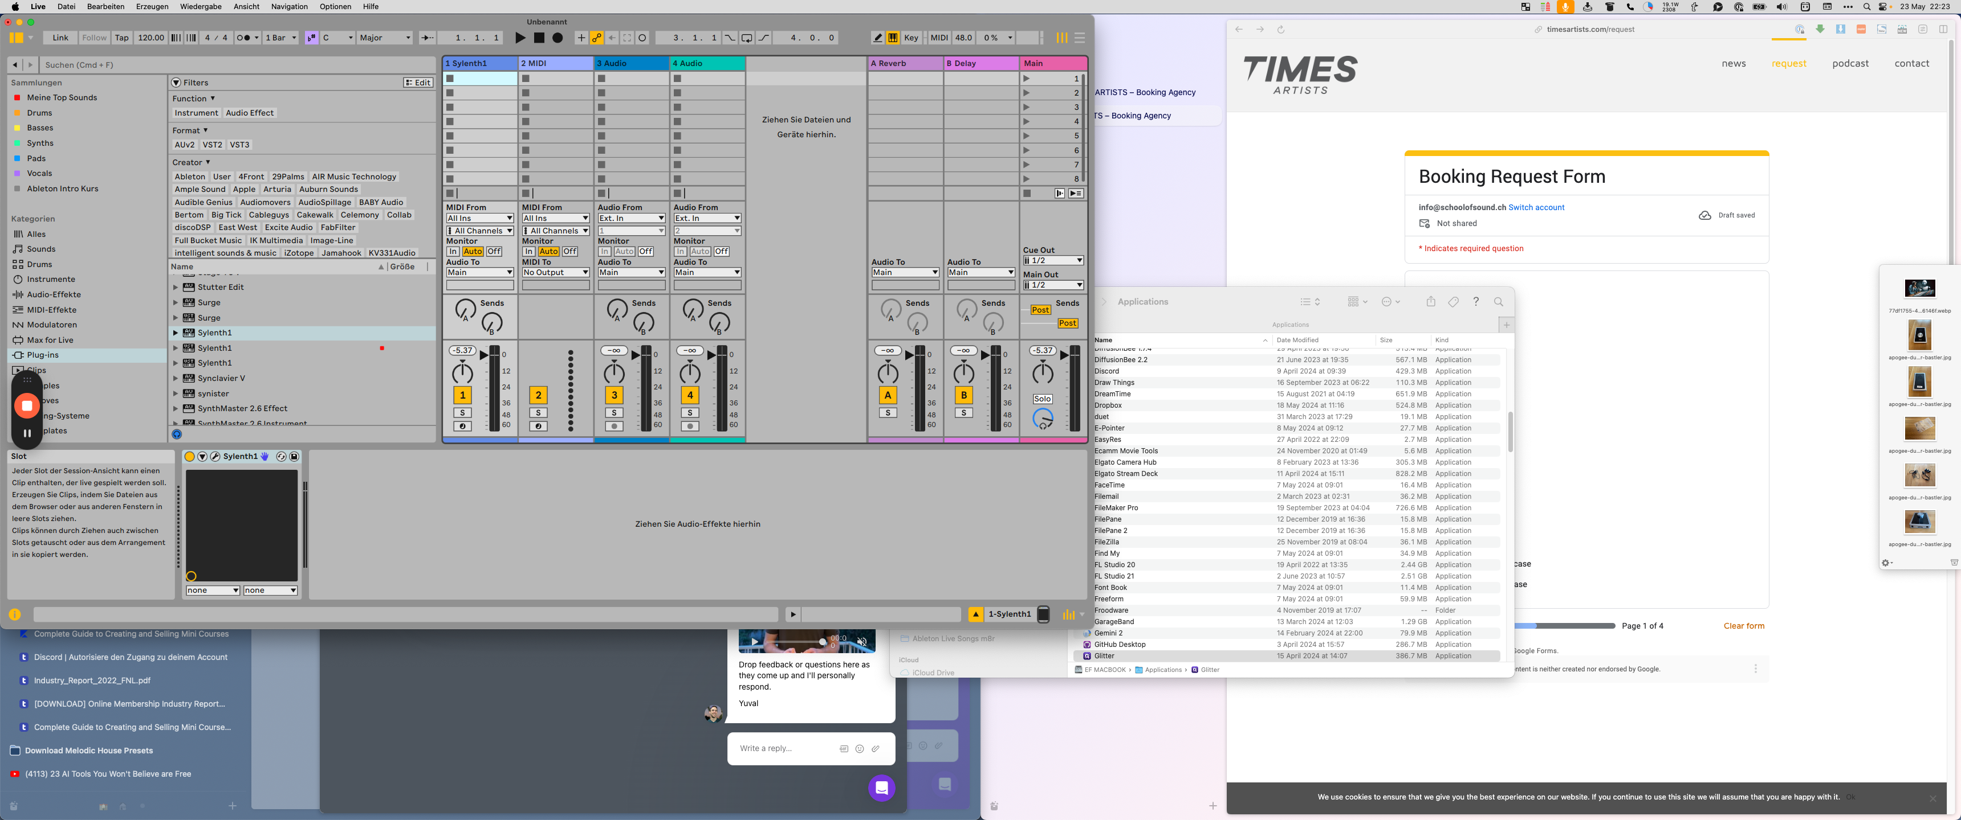
Task: Toggle the Follow playback arrow icon
Action: [x=428, y=37]
